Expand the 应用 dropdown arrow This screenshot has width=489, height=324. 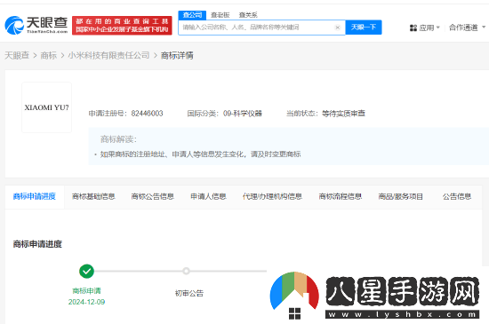coord(437,28)
